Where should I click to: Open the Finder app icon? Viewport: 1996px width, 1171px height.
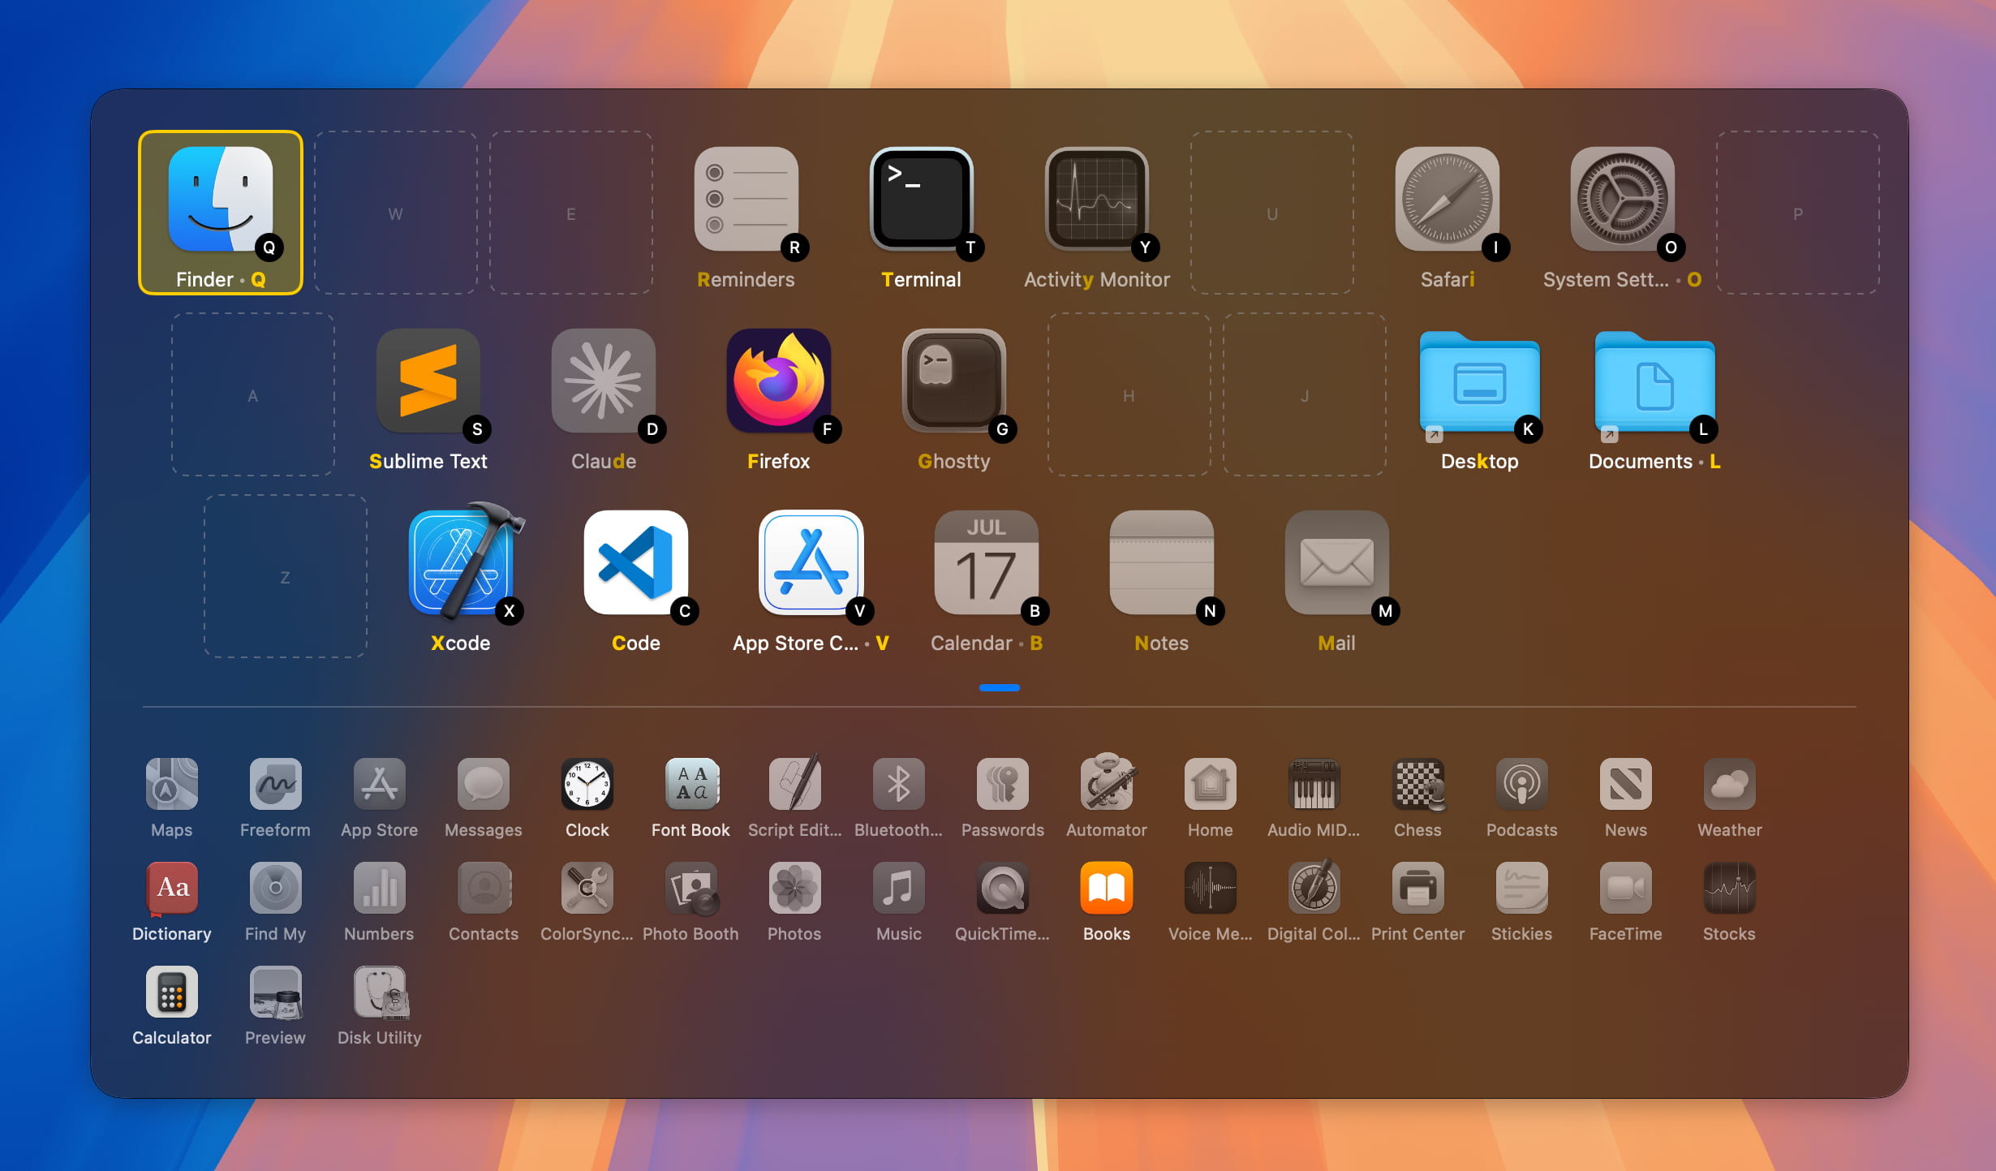coord(220,200)
